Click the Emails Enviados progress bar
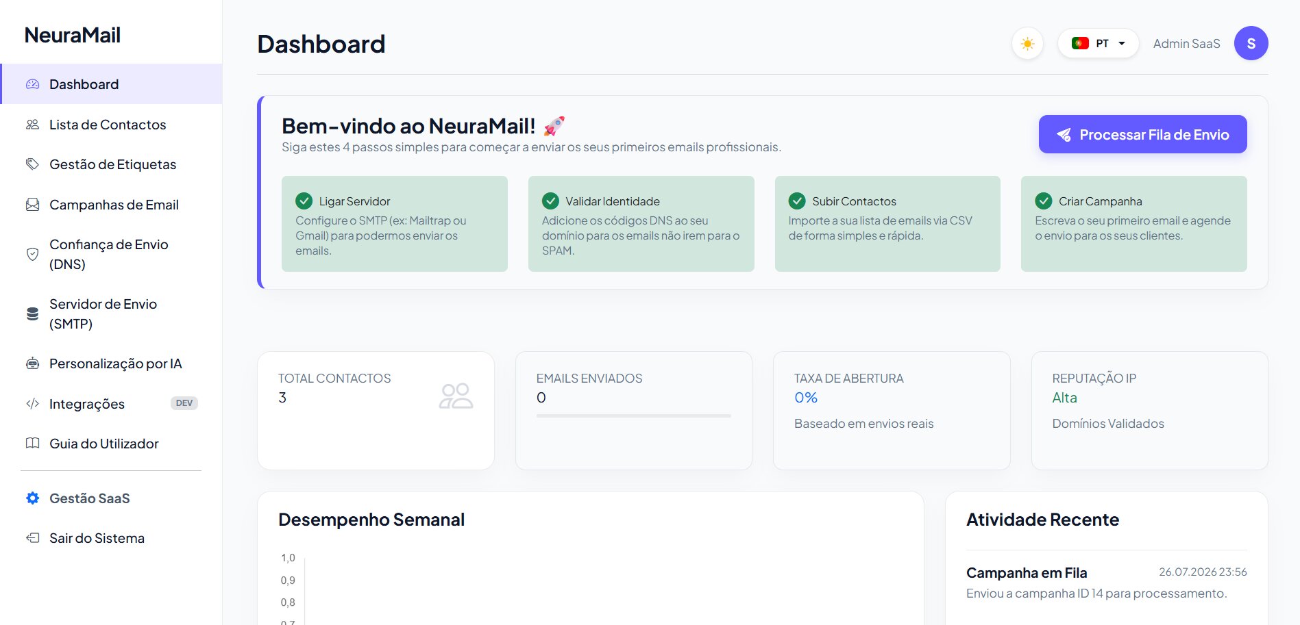This screenshot has width=1300, height=625. pyautogui.click(x=633, y=416)
